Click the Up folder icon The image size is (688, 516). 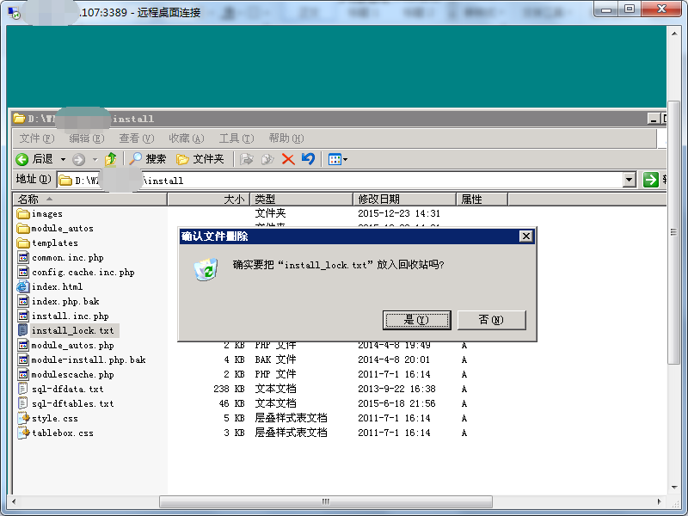click(x=111, y=158)
